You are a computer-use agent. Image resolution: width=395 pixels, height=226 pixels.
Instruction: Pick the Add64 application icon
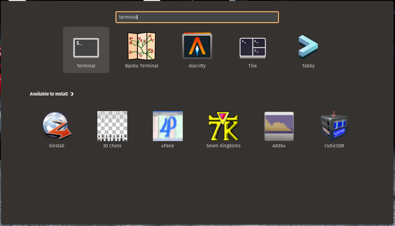coord(279,126)
